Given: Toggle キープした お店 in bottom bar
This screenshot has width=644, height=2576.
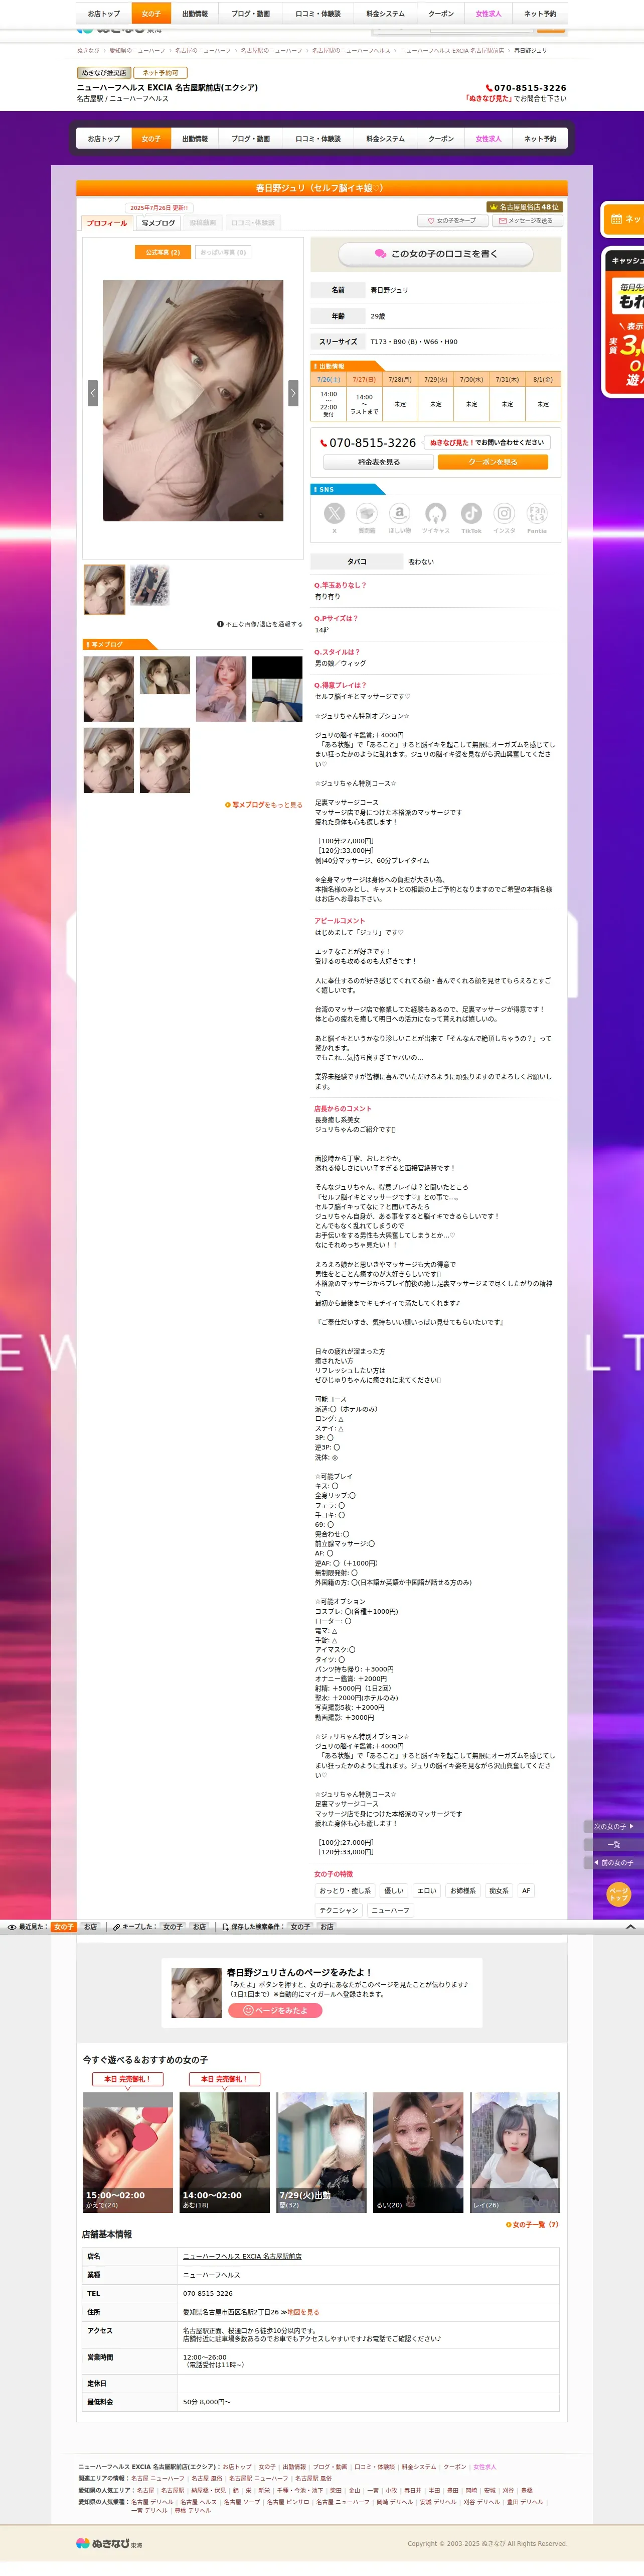Looking at the screenshot, I should click(199, 1926).
